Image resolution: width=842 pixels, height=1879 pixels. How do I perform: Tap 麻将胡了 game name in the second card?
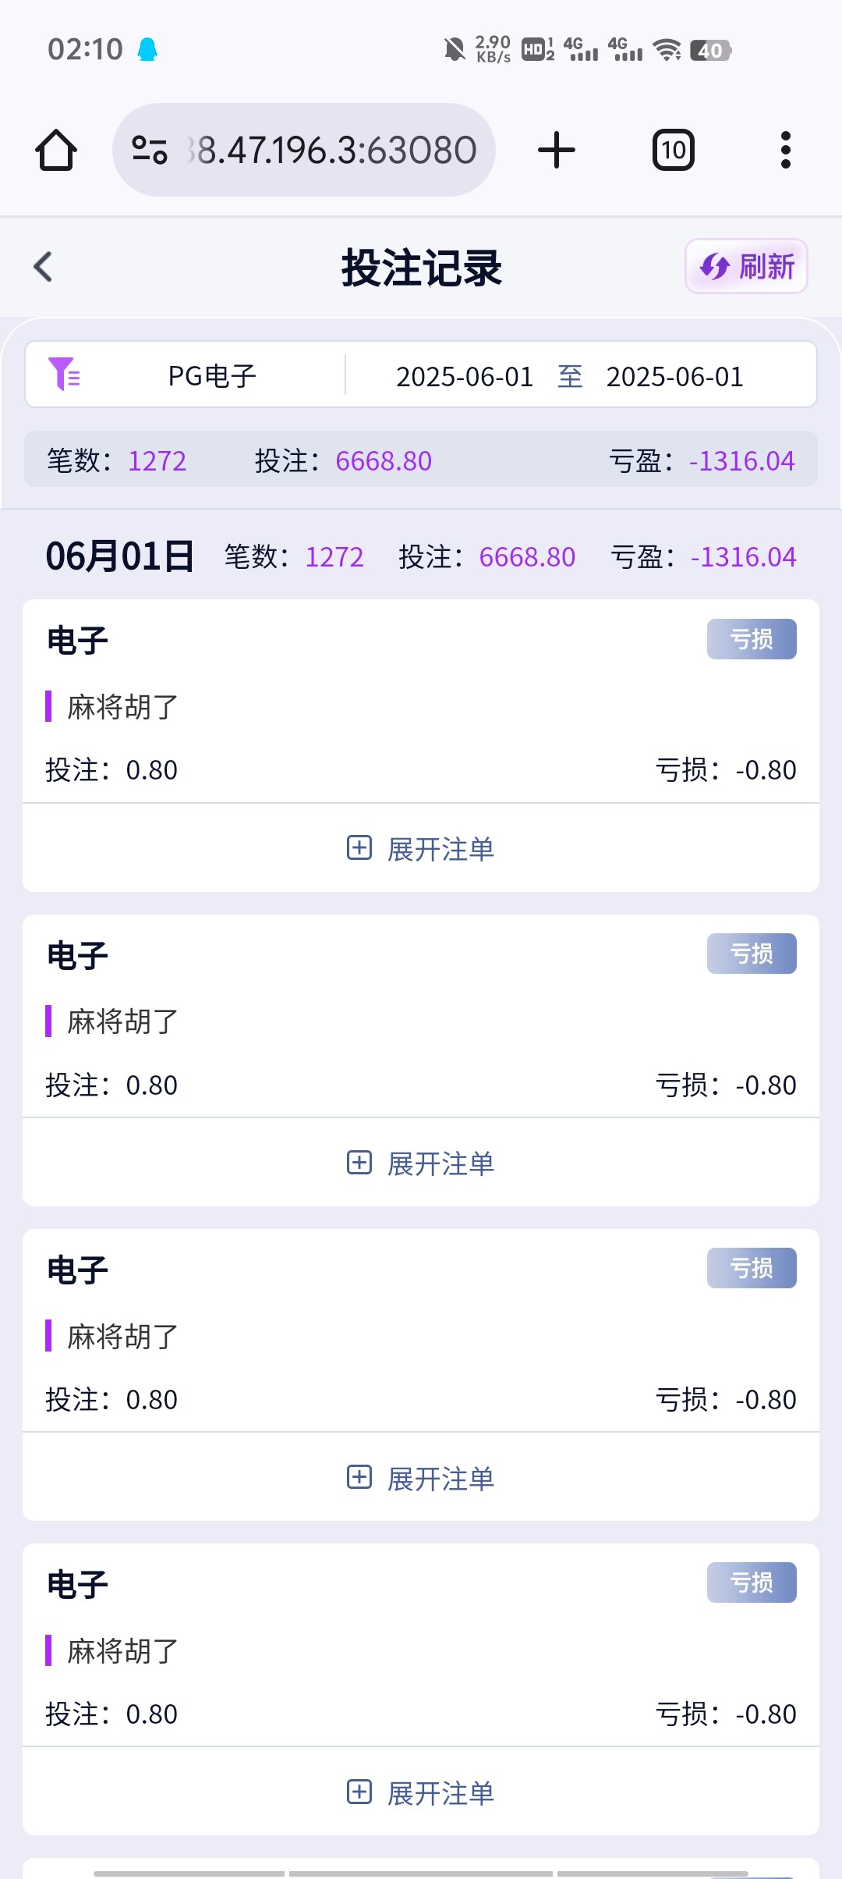point(122,1021)
